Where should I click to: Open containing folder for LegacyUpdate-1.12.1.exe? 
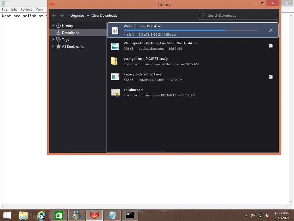pyautogui.click(x=270, y=77)
